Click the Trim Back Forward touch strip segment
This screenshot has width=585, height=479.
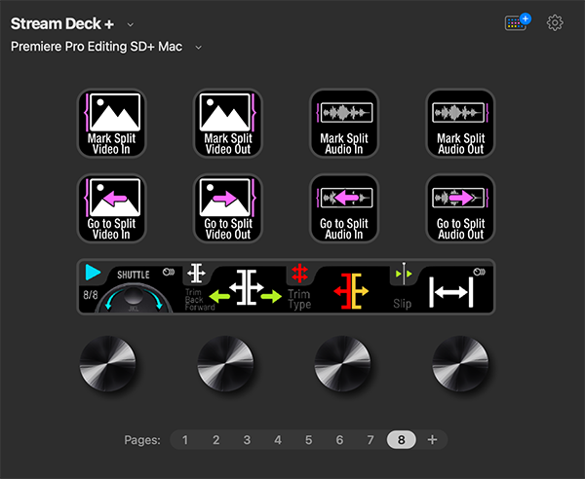[x=234, y=287]
